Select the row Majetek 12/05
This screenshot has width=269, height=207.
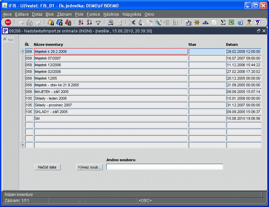click(111, 78)
